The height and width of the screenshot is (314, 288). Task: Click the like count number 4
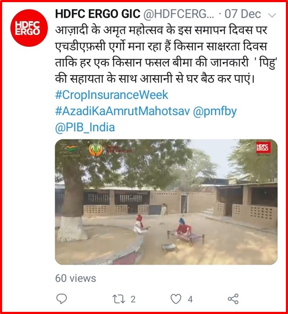click(x=190, y=300)
